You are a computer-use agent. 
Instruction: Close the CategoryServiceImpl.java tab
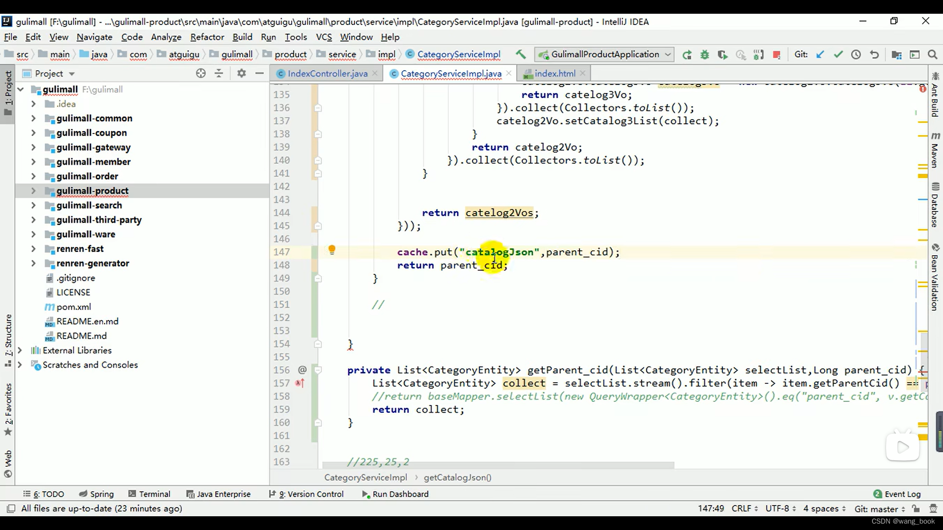pyautogui.click(x=509, y=73)
